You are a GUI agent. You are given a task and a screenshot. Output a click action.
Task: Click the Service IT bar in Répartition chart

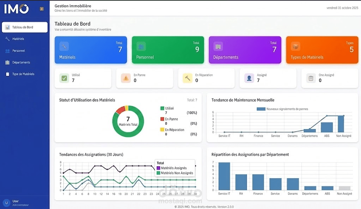click(x=224, y=176)
